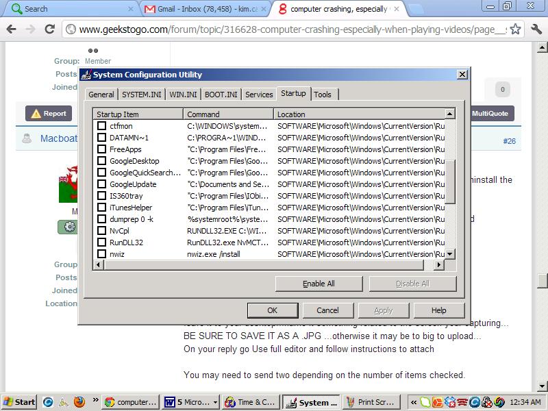Viewport: 548px width, 411px height.
Task: Toggle the dumprep 0 -k startup checkbox
Action: 101,219
